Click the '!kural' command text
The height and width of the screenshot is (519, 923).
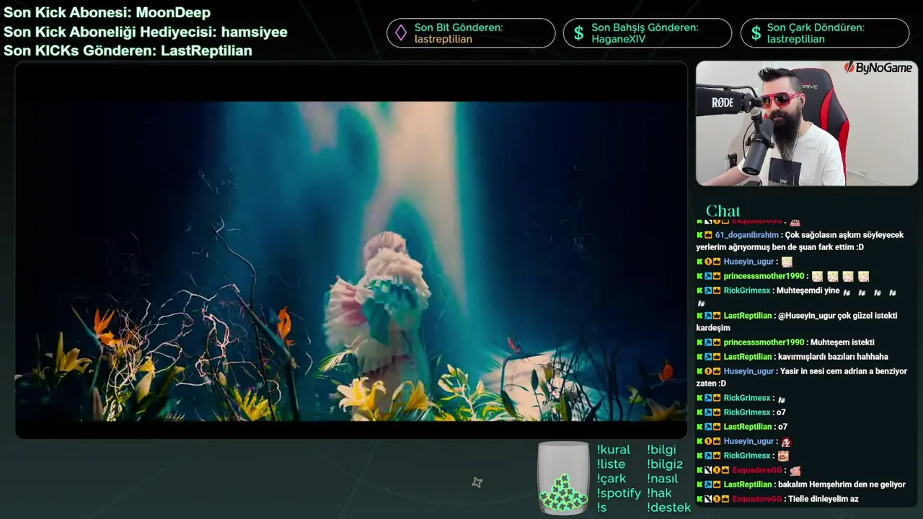(614, 450)
